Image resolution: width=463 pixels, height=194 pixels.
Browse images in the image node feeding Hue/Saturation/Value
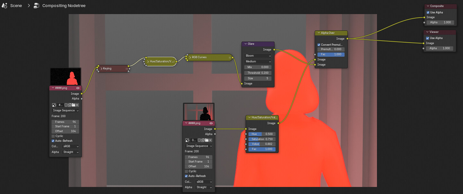click(x=188, y=140)
